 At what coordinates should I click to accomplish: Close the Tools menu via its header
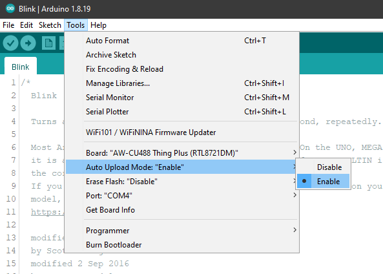[76, 25]
